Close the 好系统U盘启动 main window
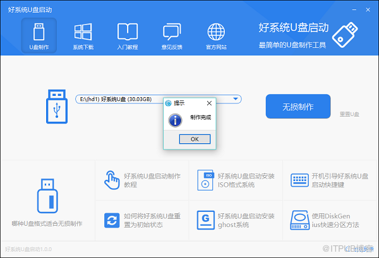 [x=368, y=10]
